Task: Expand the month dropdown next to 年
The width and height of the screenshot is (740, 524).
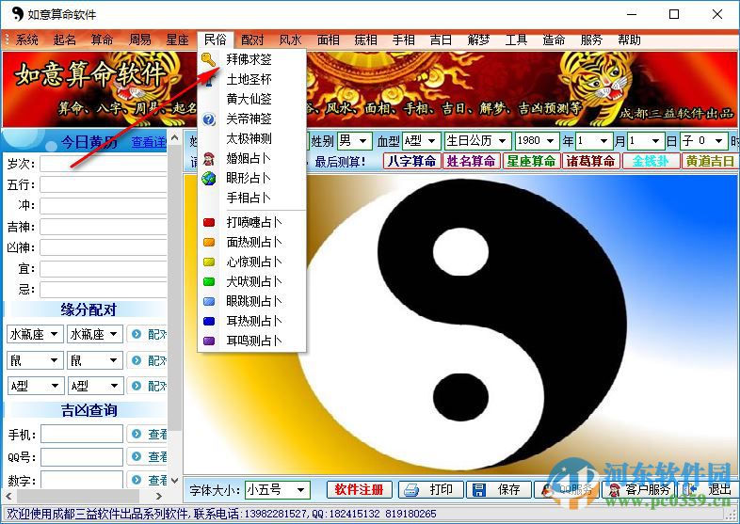Action: [603, 141]
